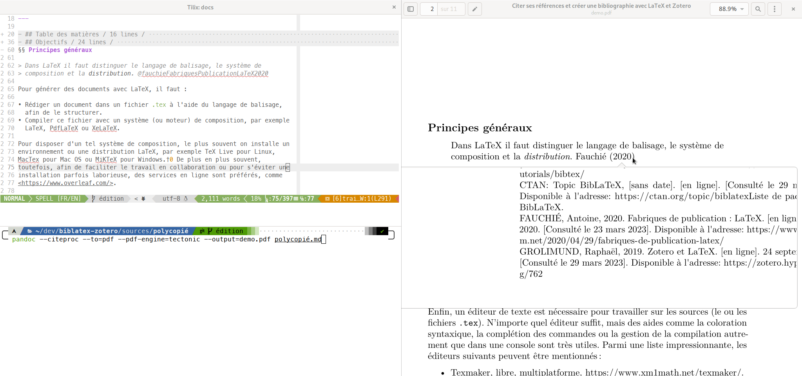The image size is (802, 376).
Task: Click the misspelled word 'XeLaTeX' in editor
Action: point(105,128)
